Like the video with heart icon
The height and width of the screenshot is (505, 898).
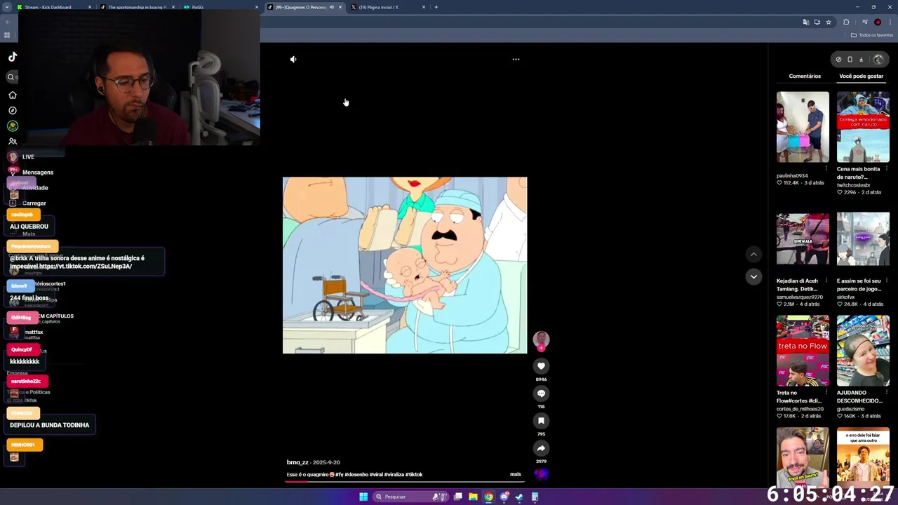point(541,366)
